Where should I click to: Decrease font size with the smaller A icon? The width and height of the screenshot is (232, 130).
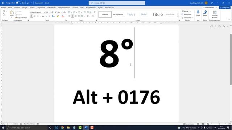click(x=55, y=12)
